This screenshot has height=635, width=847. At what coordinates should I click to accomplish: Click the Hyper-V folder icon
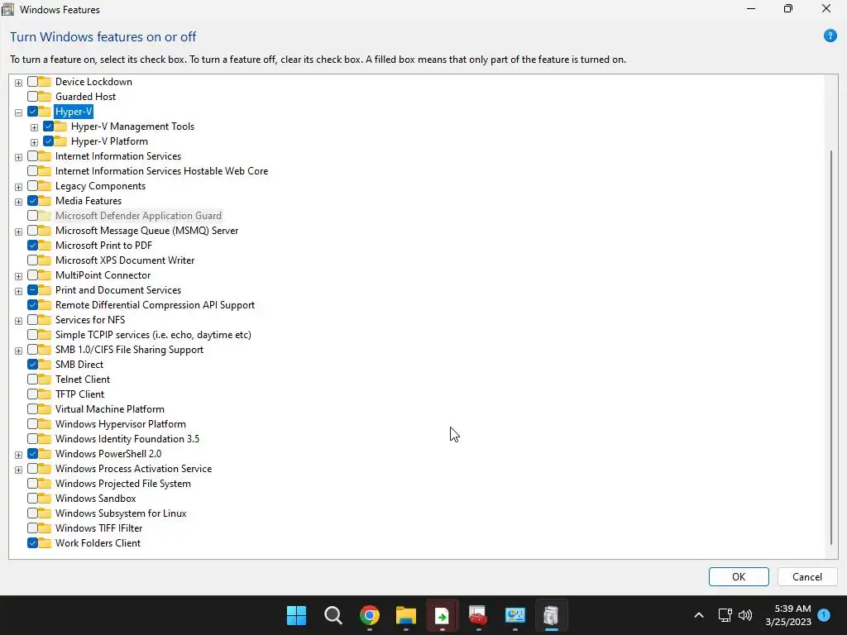[x=45, y=112]
